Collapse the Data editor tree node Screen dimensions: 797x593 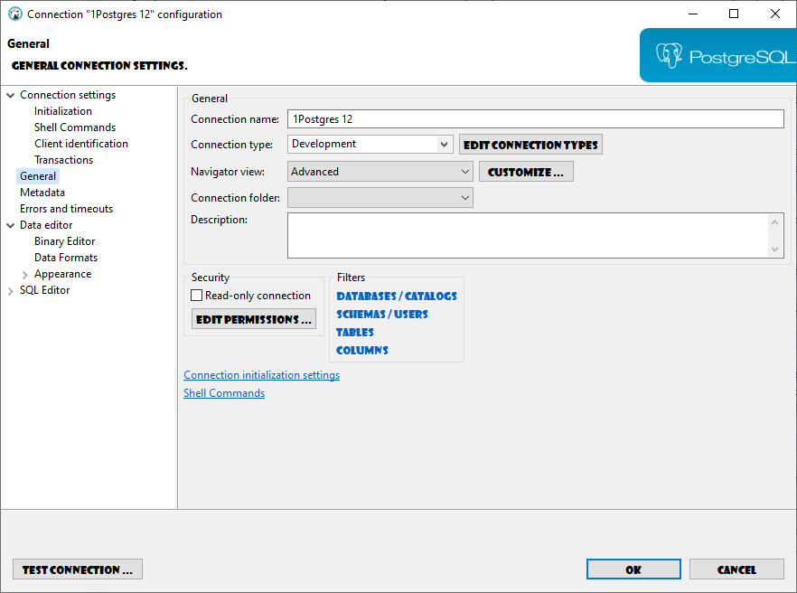(10, 225)
